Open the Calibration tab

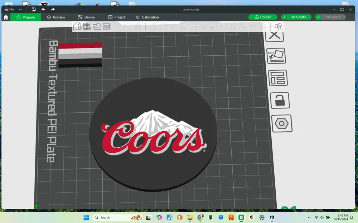tap(147, 17)
